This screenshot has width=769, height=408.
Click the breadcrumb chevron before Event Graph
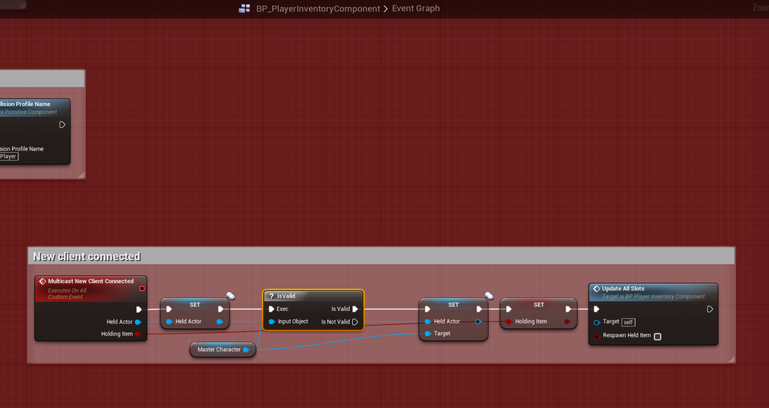pyautogui.click(x=386, y=8)
